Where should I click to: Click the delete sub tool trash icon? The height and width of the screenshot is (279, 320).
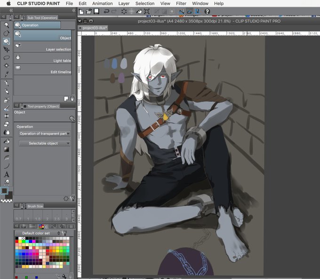[x=72, y=99]
